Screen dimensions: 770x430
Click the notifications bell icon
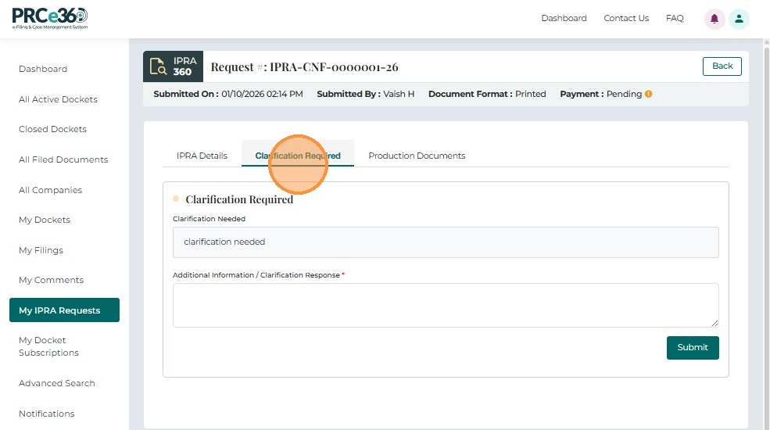pyautogui.click(x=714, y=19)
